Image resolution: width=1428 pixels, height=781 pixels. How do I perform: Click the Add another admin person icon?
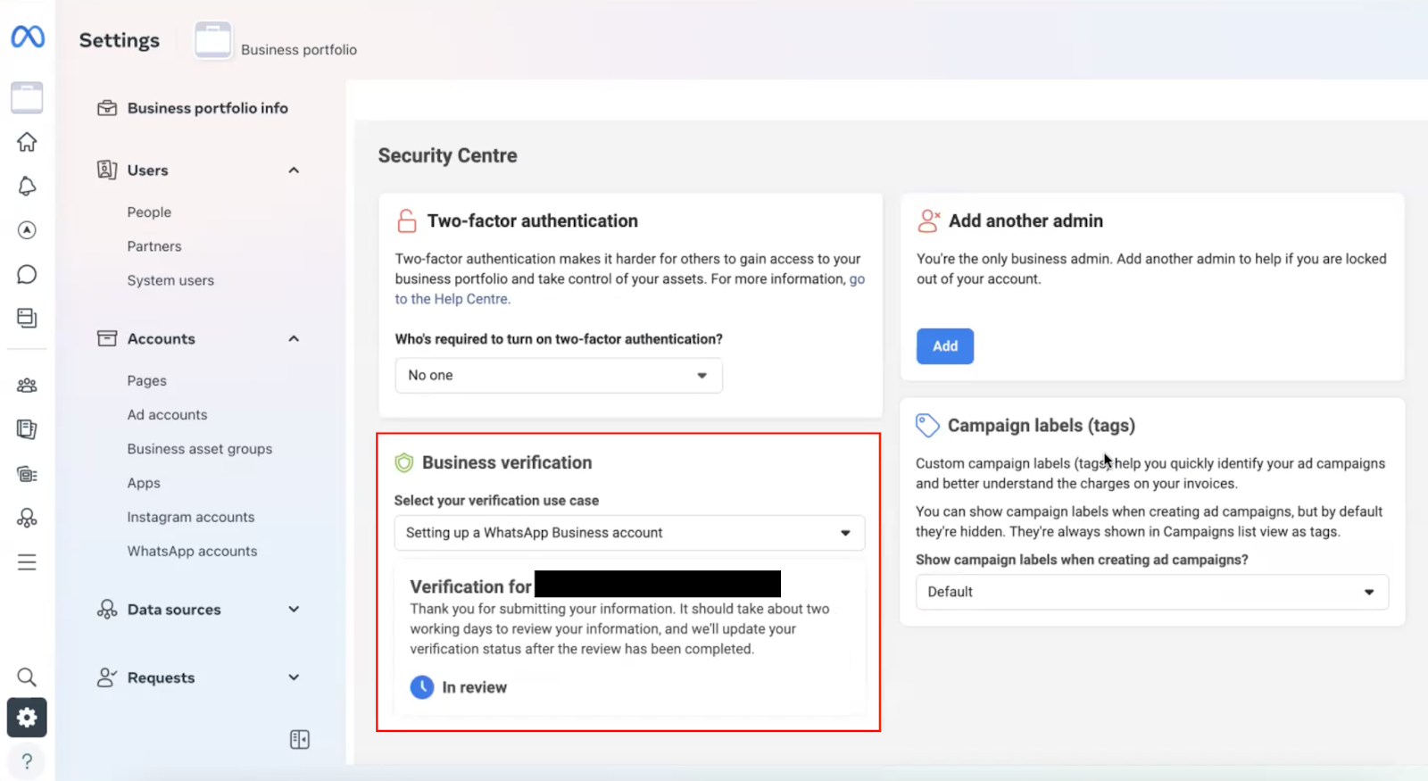click(x=929, y=220)
